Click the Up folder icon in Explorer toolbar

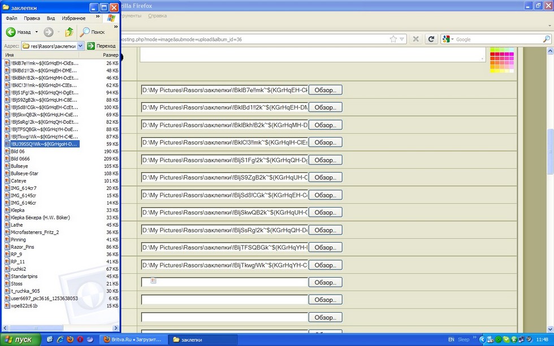pos(69,32)
